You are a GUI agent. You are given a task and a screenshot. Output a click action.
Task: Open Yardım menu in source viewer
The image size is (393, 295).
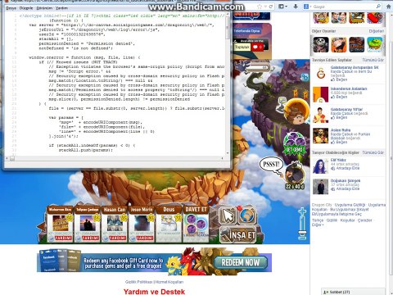click(x=61, y=8)
